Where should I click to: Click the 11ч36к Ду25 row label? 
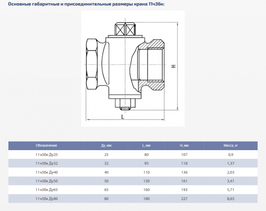coord(47,154)
